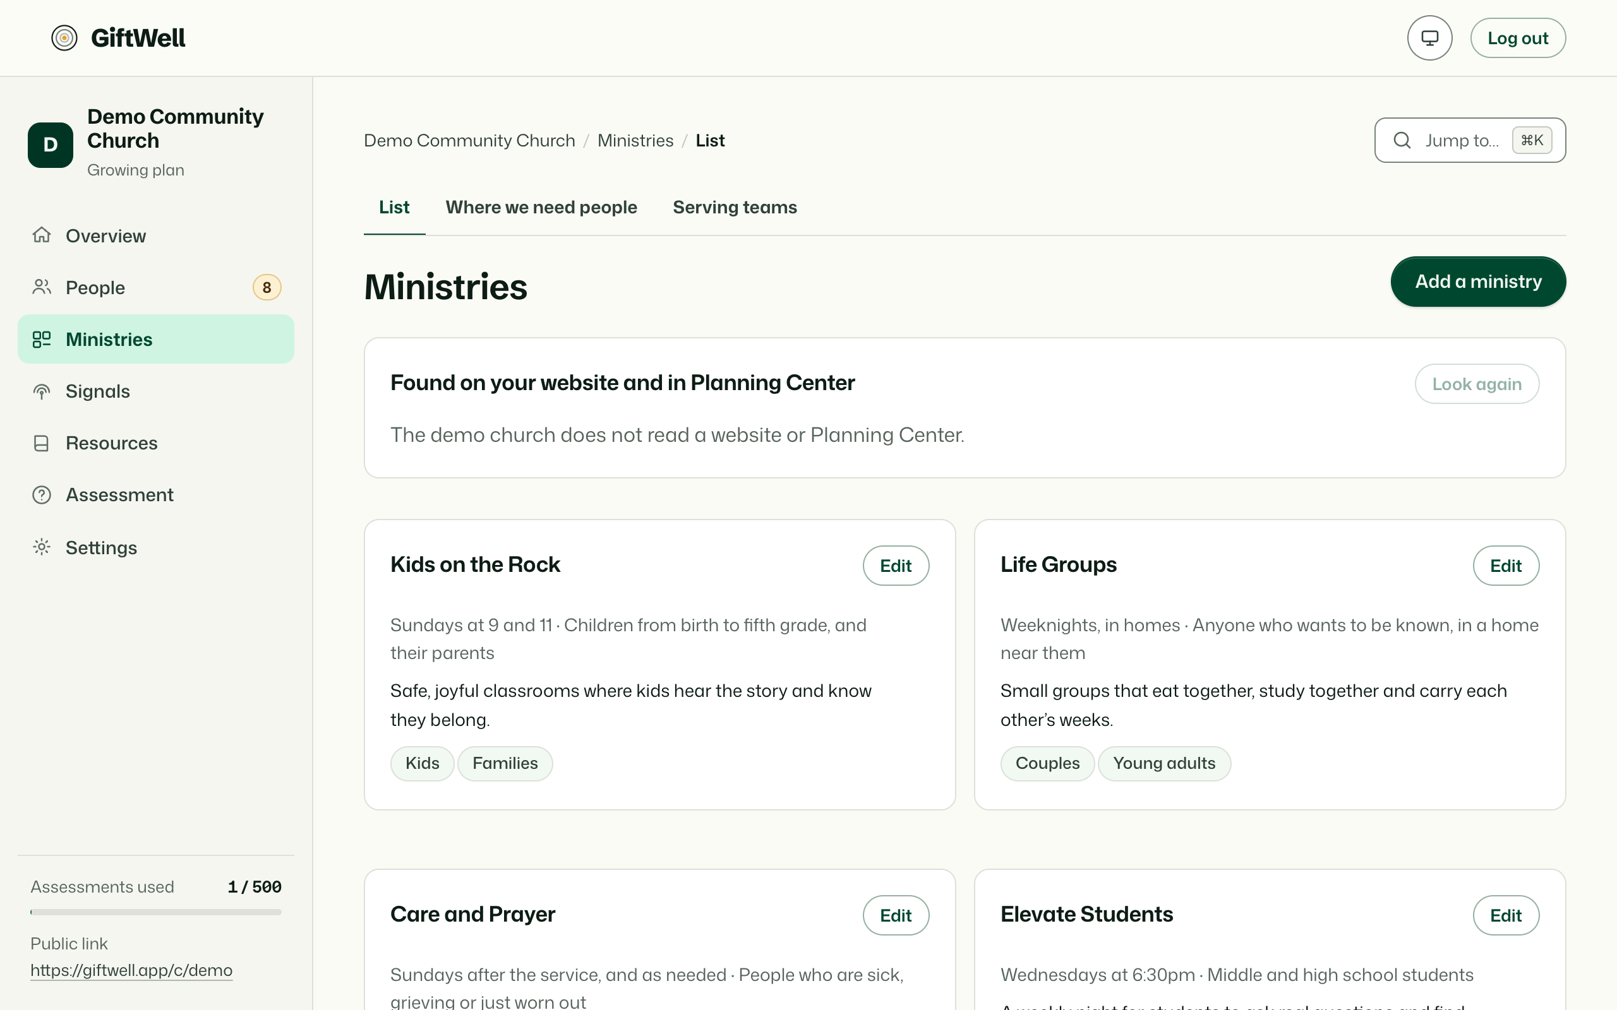
Task: Click the Assessments used progress bar
Action: [155, 912]
